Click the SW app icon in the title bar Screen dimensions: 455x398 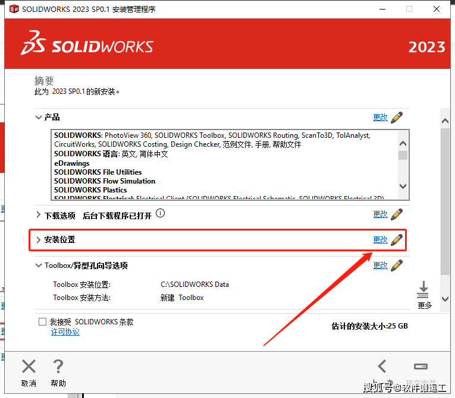pos(14,9)
